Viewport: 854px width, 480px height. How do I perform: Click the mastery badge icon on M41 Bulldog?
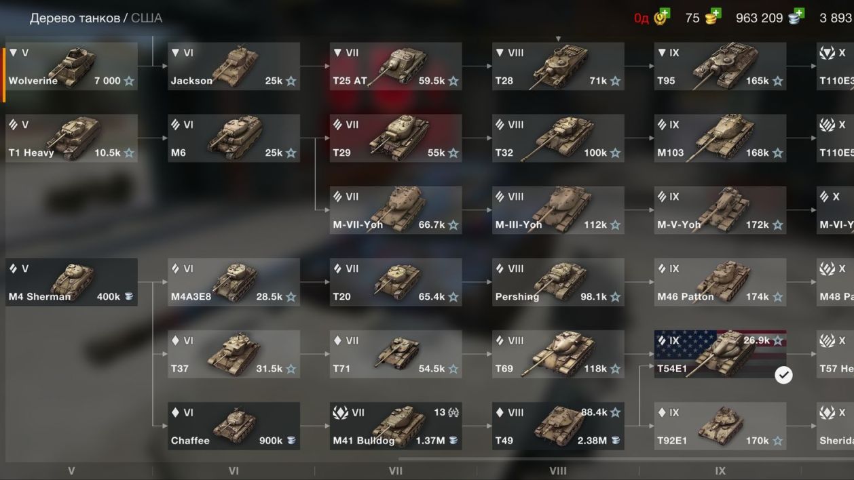click(454, 412)
